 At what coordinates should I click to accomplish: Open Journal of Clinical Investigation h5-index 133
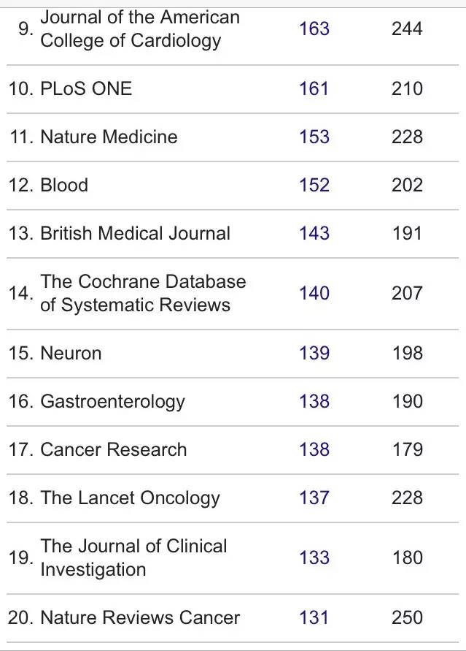(314, 558)
